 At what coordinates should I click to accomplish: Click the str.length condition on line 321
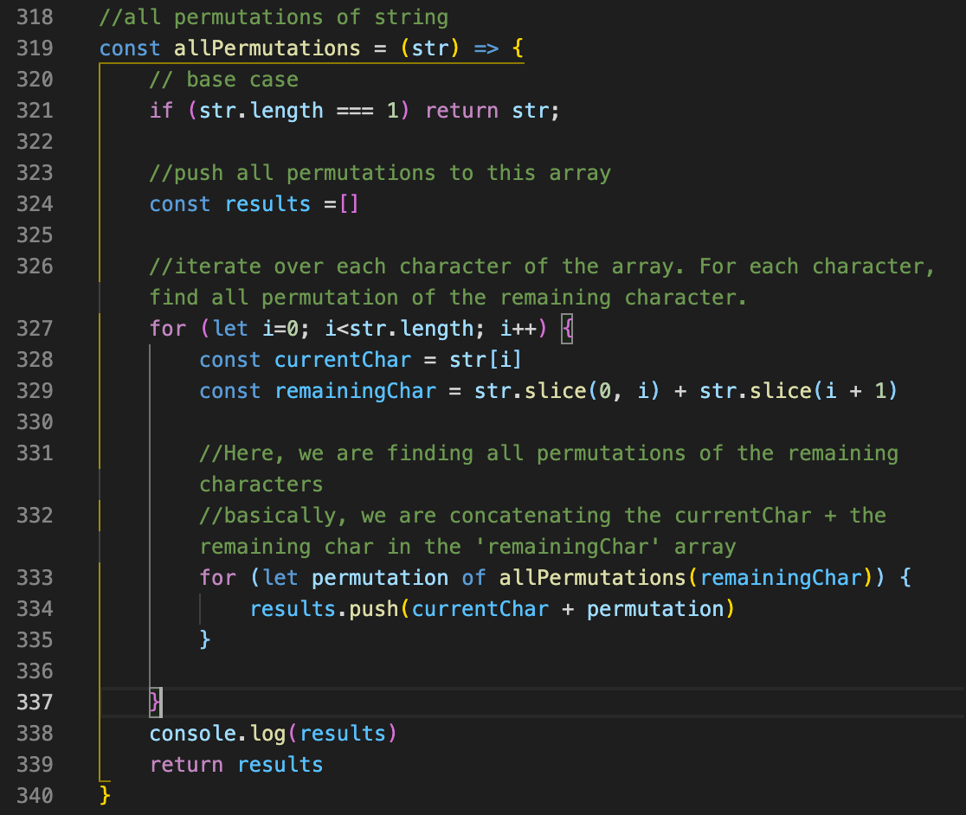[260, 110]
